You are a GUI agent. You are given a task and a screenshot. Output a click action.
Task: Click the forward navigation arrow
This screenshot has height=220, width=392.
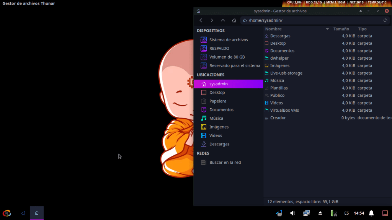click(x=212, y=20)
